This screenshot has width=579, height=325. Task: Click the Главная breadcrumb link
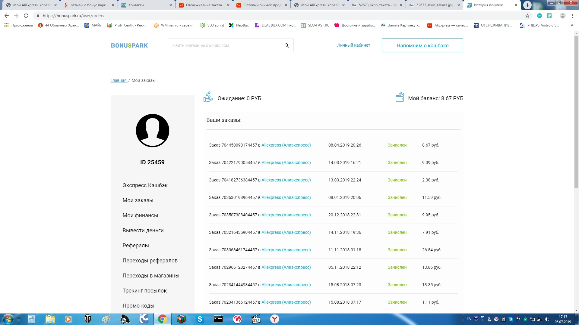[x=119, y=80]
